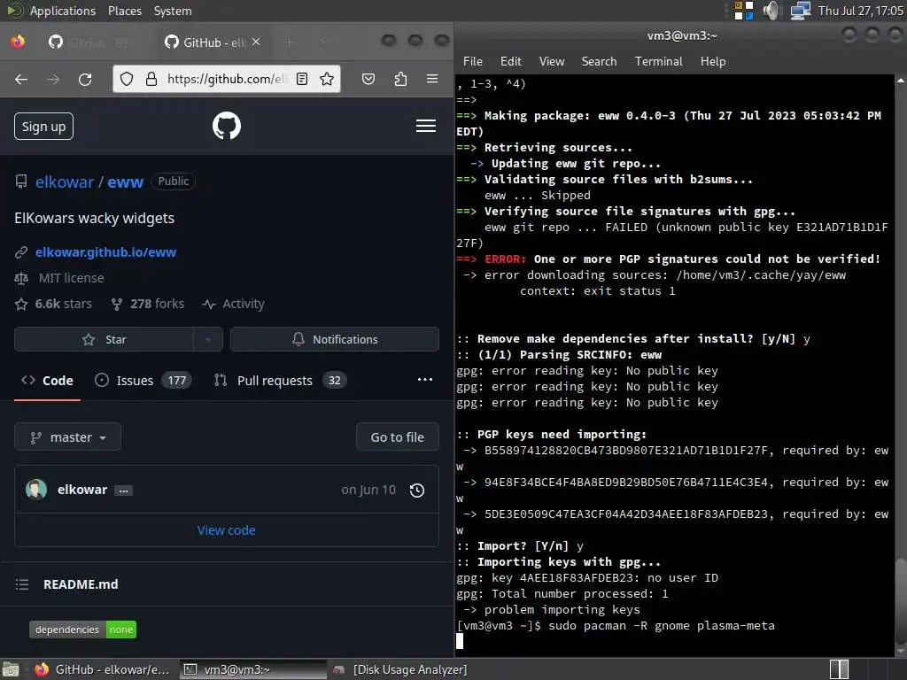Viewport: 907px width, 680px height.
Task: Open GitHub navigation hamburger menu
Action: [x=426, y=126]
